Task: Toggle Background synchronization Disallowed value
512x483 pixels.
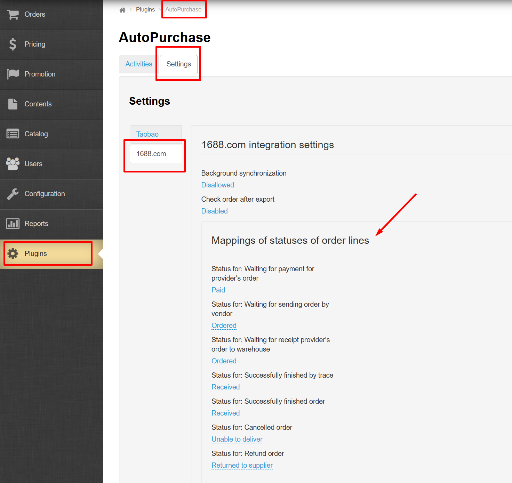Action: tap(217, 185)
